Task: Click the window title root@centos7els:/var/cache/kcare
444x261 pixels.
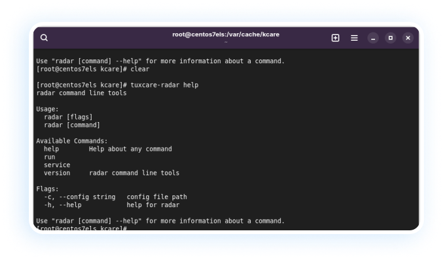Action: [x=226, y=34]
